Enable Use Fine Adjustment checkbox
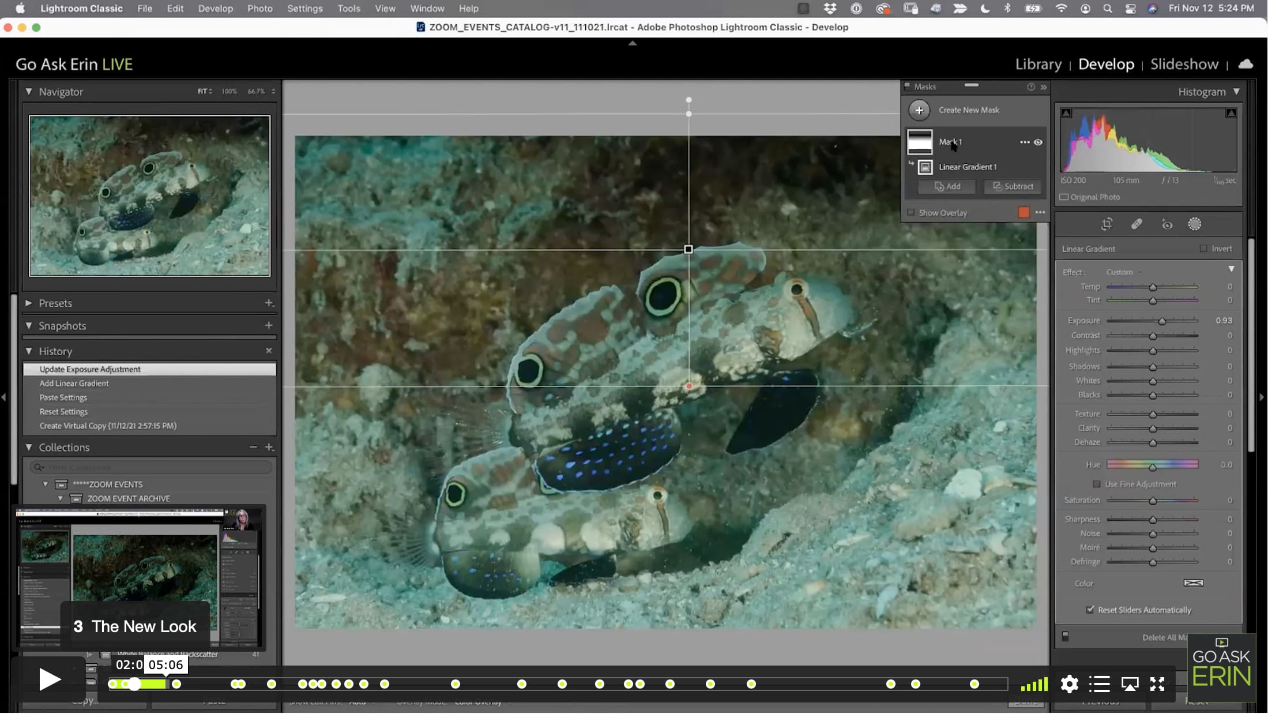Screen dimensions: 1268x714 pos(1097,484)
